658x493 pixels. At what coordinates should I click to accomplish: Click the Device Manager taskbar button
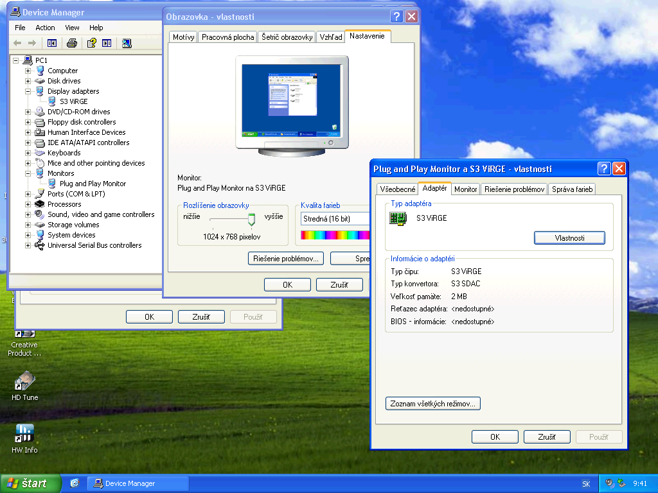tap(138, 483)
